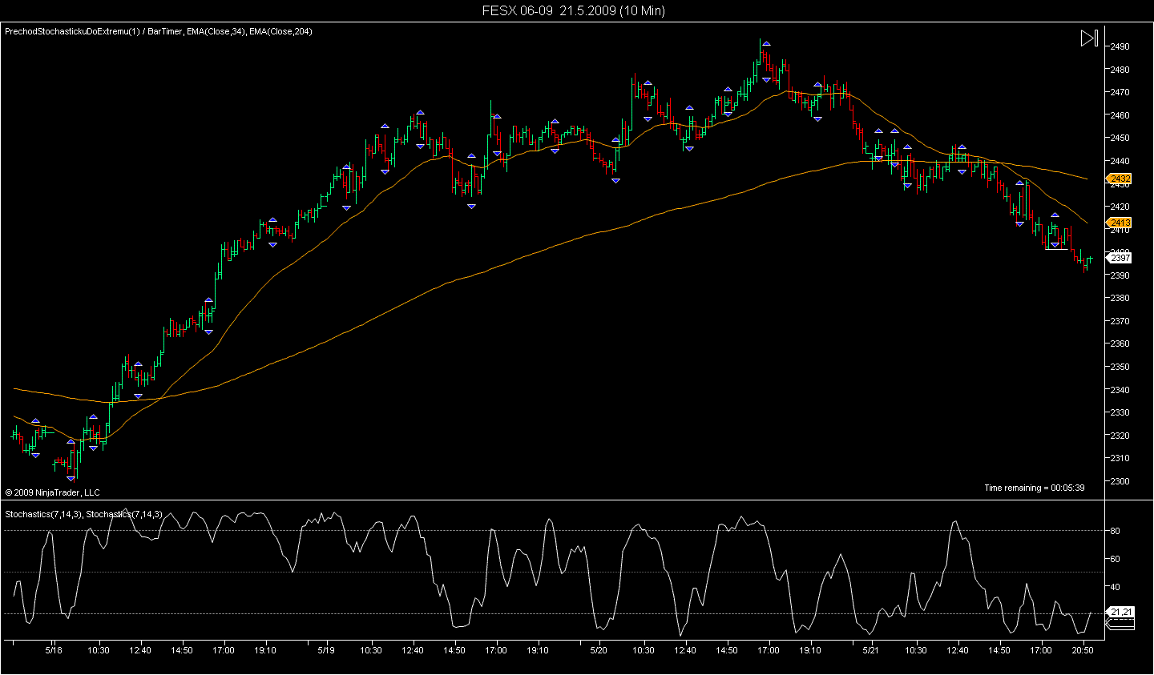1154x675 pixels.
Task: Click the blue up-triangle at the chart's highest peak
Action: [766, 43]
